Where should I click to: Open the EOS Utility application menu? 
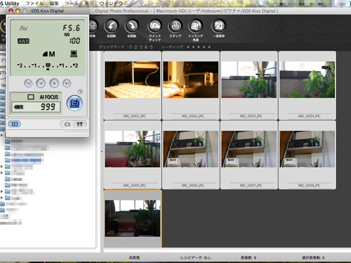click(x=9, y=4)
